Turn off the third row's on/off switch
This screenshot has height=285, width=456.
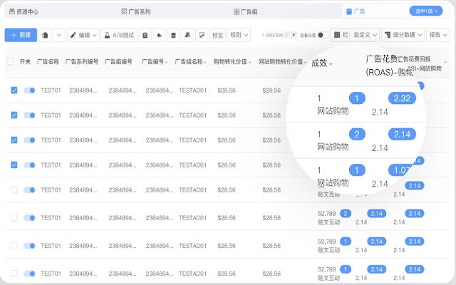point(29,140)
